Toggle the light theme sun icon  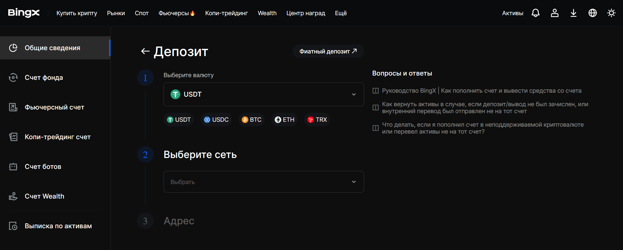[x=611, y=13]
